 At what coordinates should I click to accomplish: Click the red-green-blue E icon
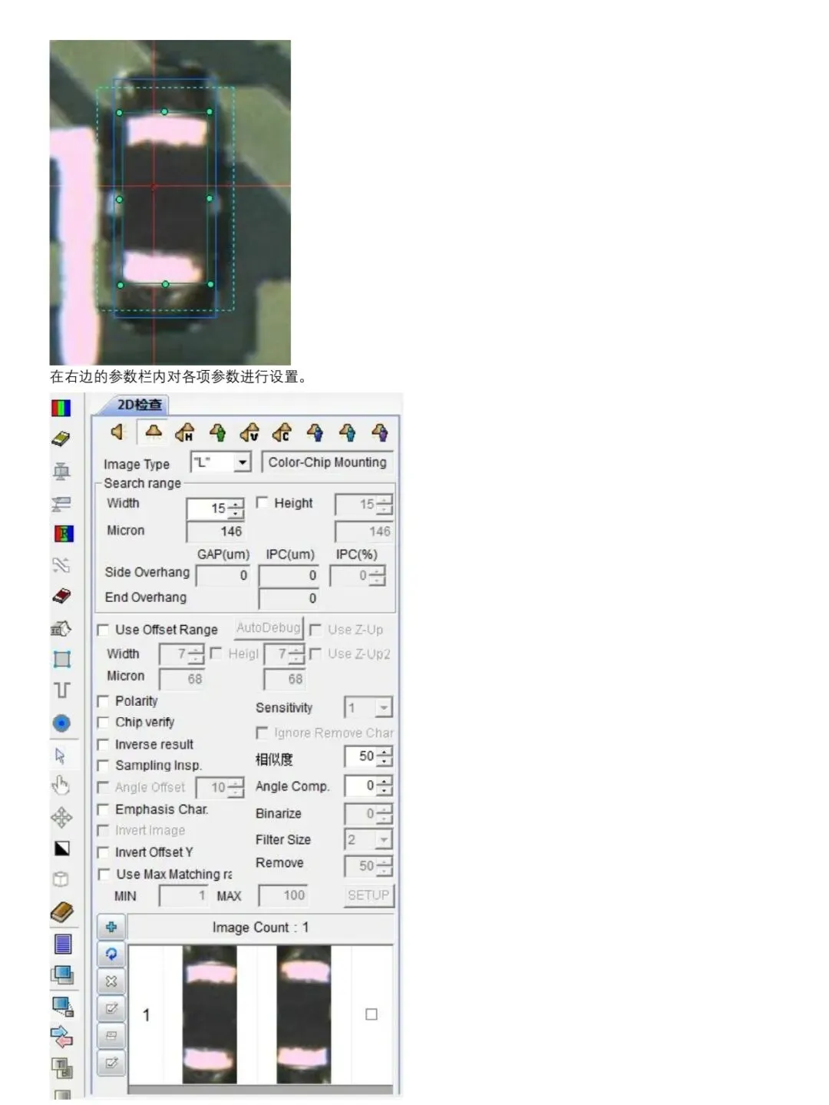pos(63,533)
